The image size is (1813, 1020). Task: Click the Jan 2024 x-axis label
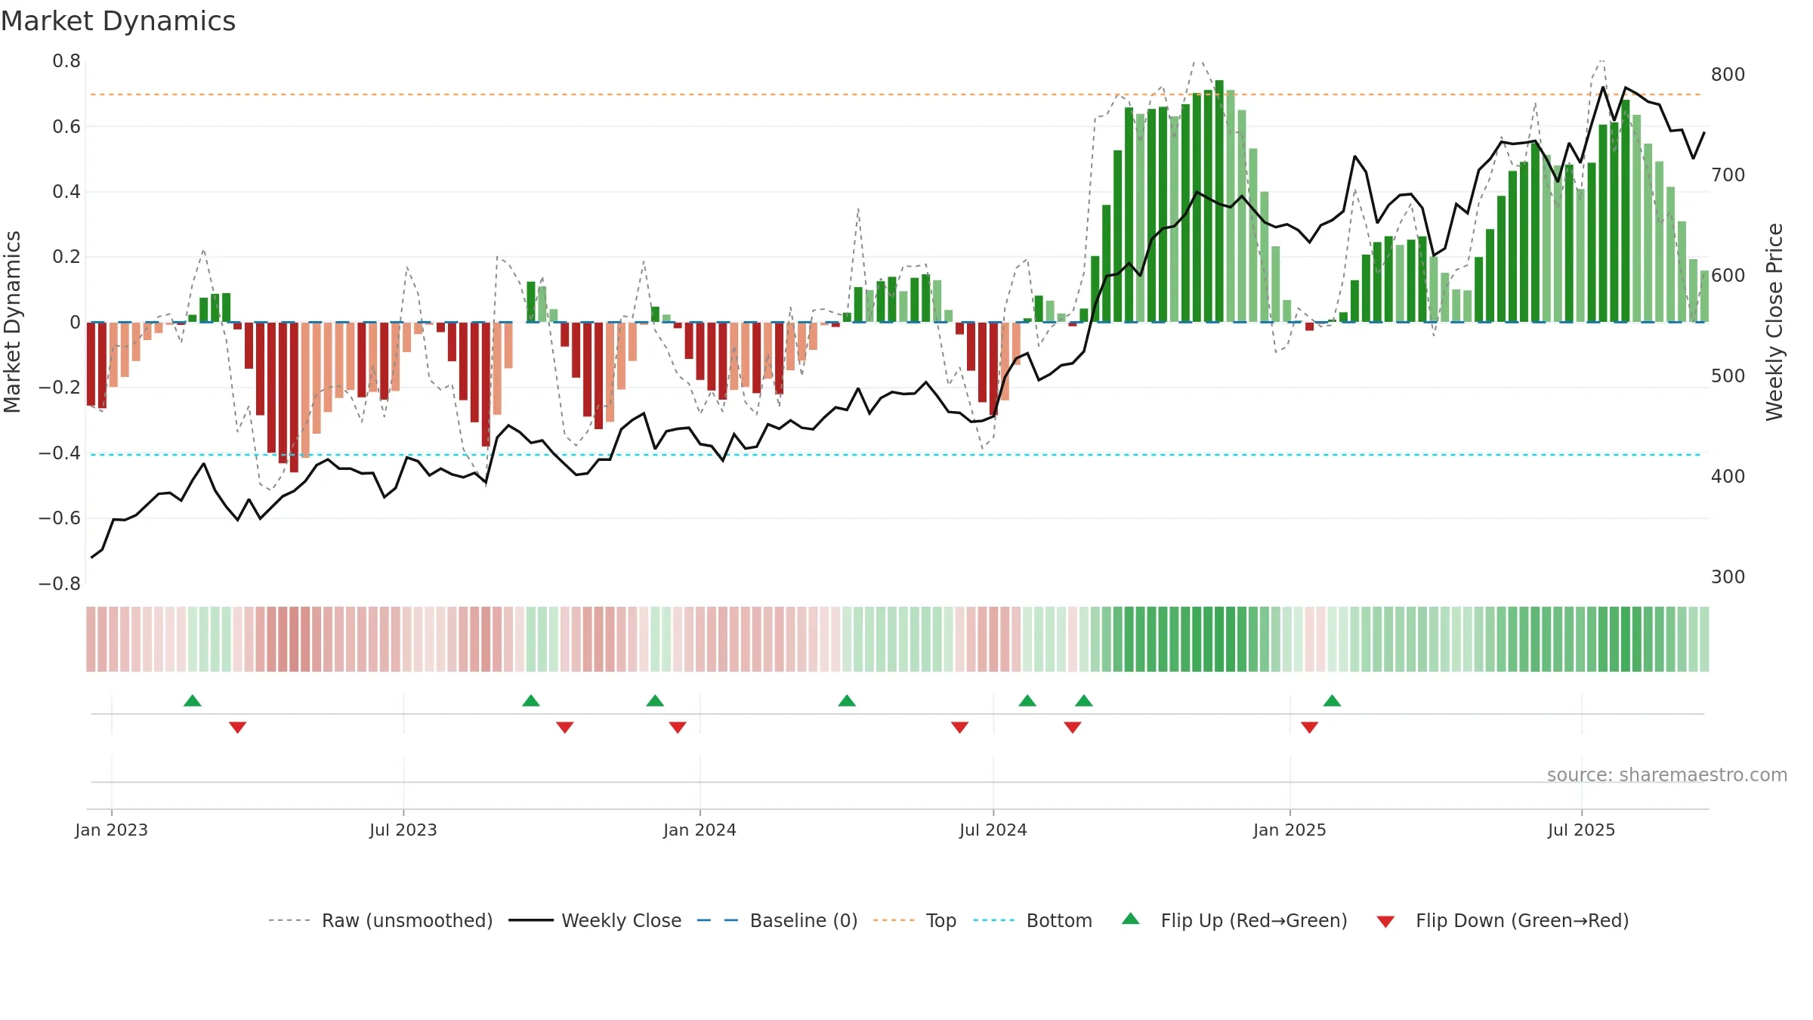700,830
